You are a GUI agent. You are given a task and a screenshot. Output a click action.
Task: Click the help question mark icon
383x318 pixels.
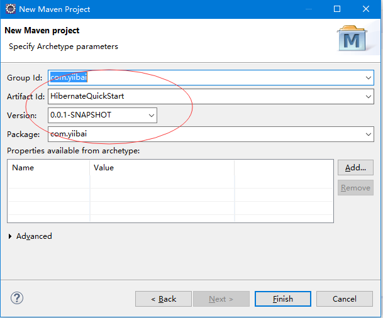[17, 299]
